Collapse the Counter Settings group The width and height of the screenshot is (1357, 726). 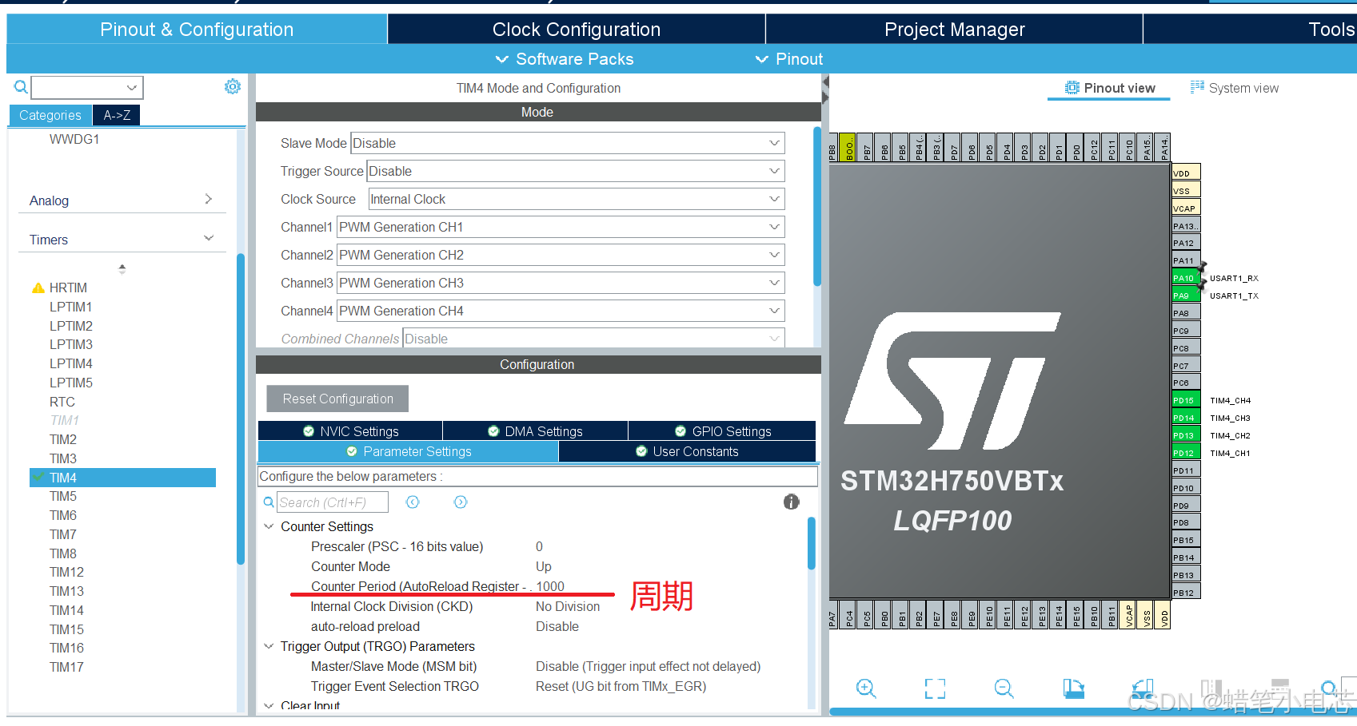[x=269, y=526]
